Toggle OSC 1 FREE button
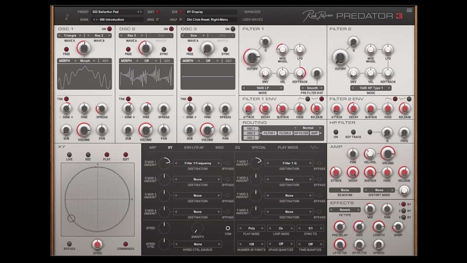 [x=67, y=49]
